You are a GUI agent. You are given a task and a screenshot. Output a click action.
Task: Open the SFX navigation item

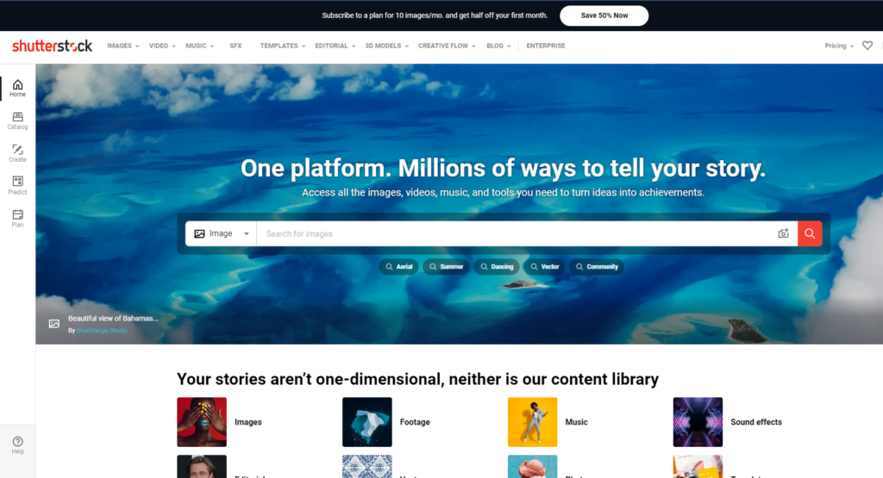235,47
